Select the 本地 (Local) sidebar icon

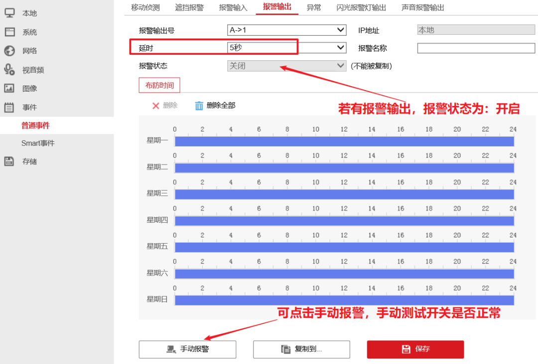pos(10,13)
